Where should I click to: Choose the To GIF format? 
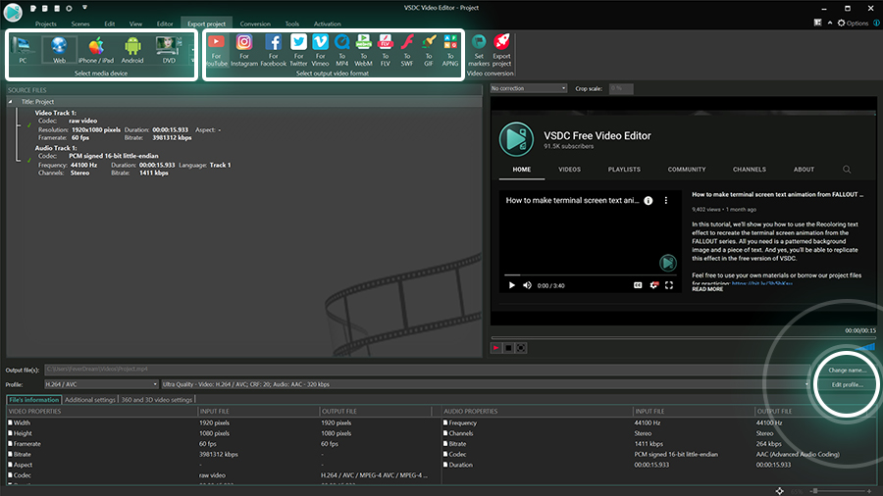(429, 50)
